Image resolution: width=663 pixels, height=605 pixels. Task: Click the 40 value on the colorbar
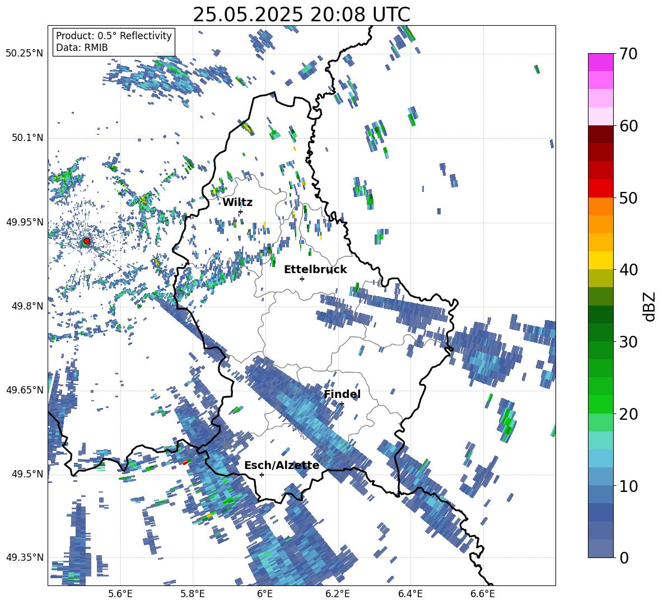(x=628, y=270)
